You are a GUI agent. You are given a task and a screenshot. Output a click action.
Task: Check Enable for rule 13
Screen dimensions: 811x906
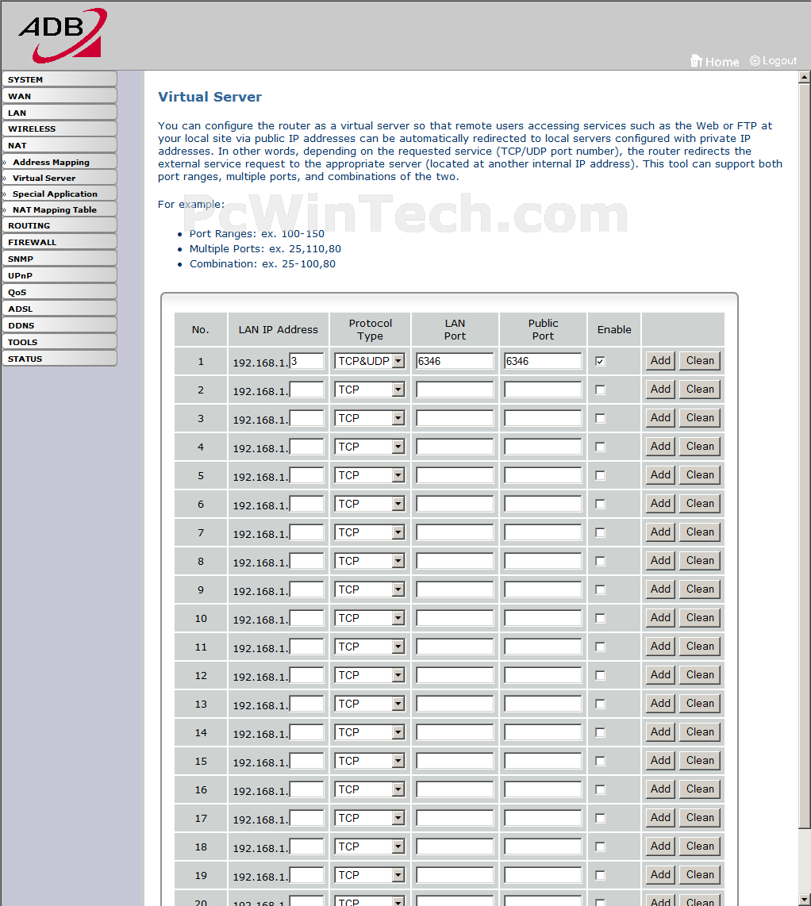click(600, 704)
